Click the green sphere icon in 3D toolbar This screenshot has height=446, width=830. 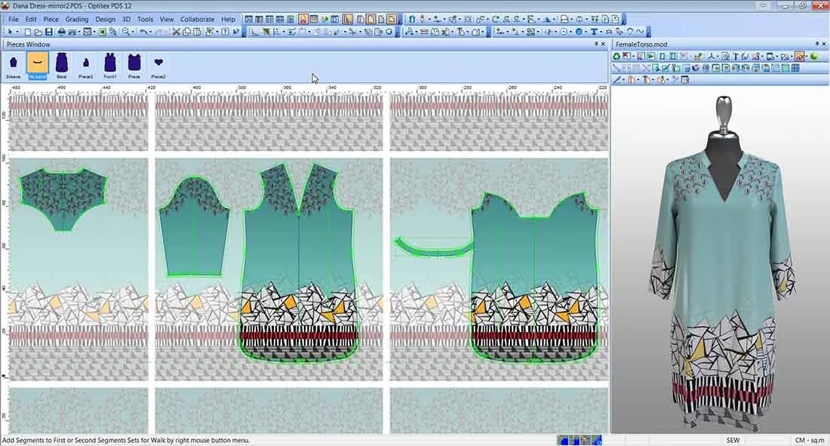pyautogui.click(x=814, y=56)
